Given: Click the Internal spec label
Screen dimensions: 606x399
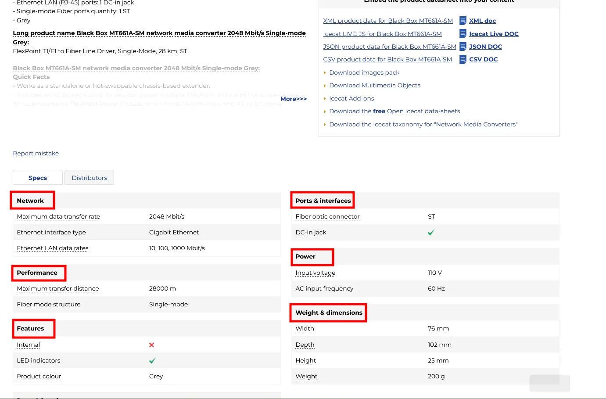Looking at the screenshot, I should (x=29, y=345).
